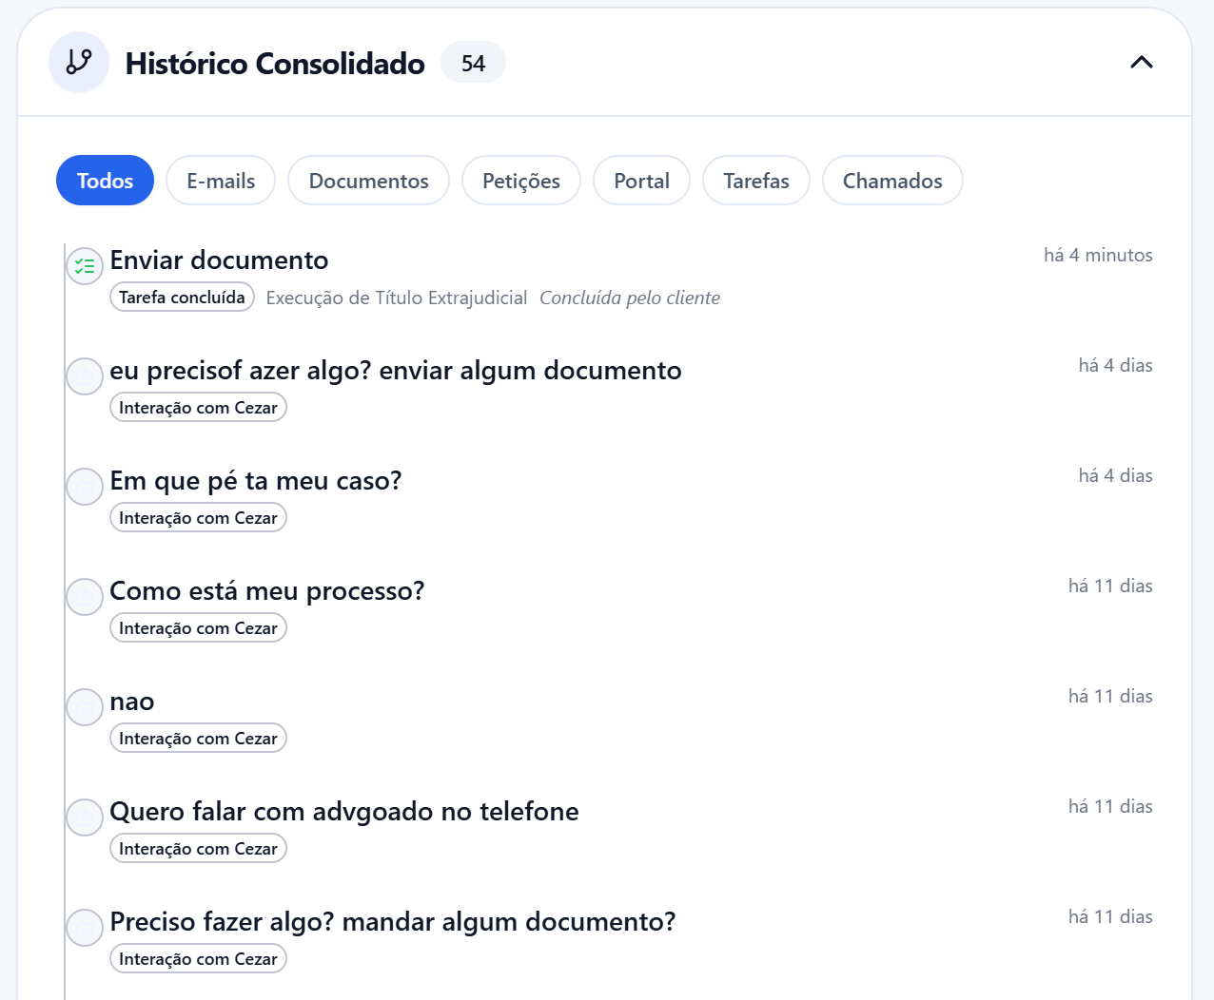Image resolution: width=1214 pixels, height=1000 pixels.
Task: Click checklist icon for Enviar documento
Action: click(x=85, y=266)
